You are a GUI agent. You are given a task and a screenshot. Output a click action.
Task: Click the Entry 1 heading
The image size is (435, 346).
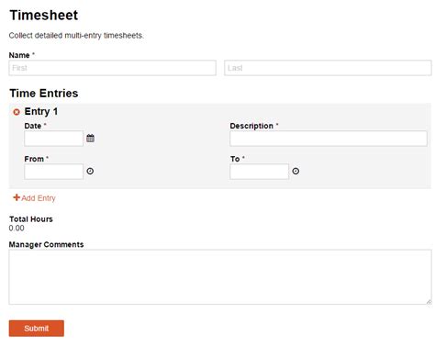click(x=41, y=112)
